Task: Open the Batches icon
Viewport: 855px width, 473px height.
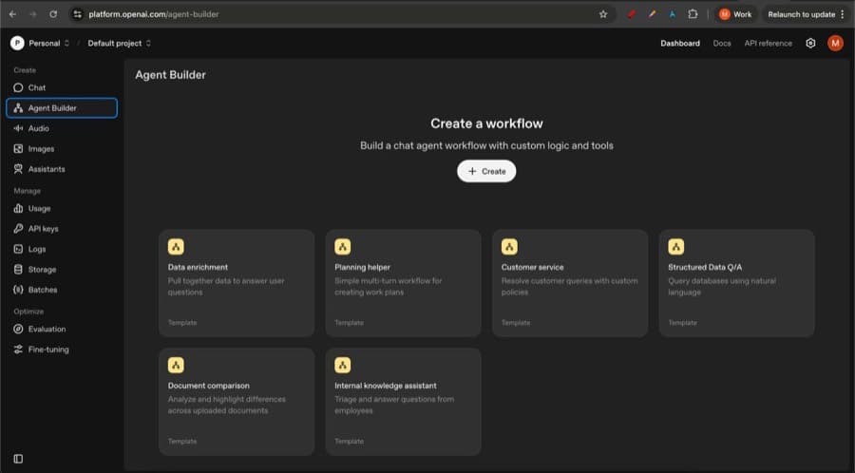Action: tap(18, 290)
